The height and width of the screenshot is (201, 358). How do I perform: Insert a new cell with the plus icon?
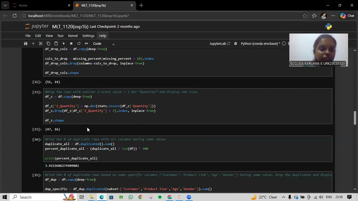point(33,44)
